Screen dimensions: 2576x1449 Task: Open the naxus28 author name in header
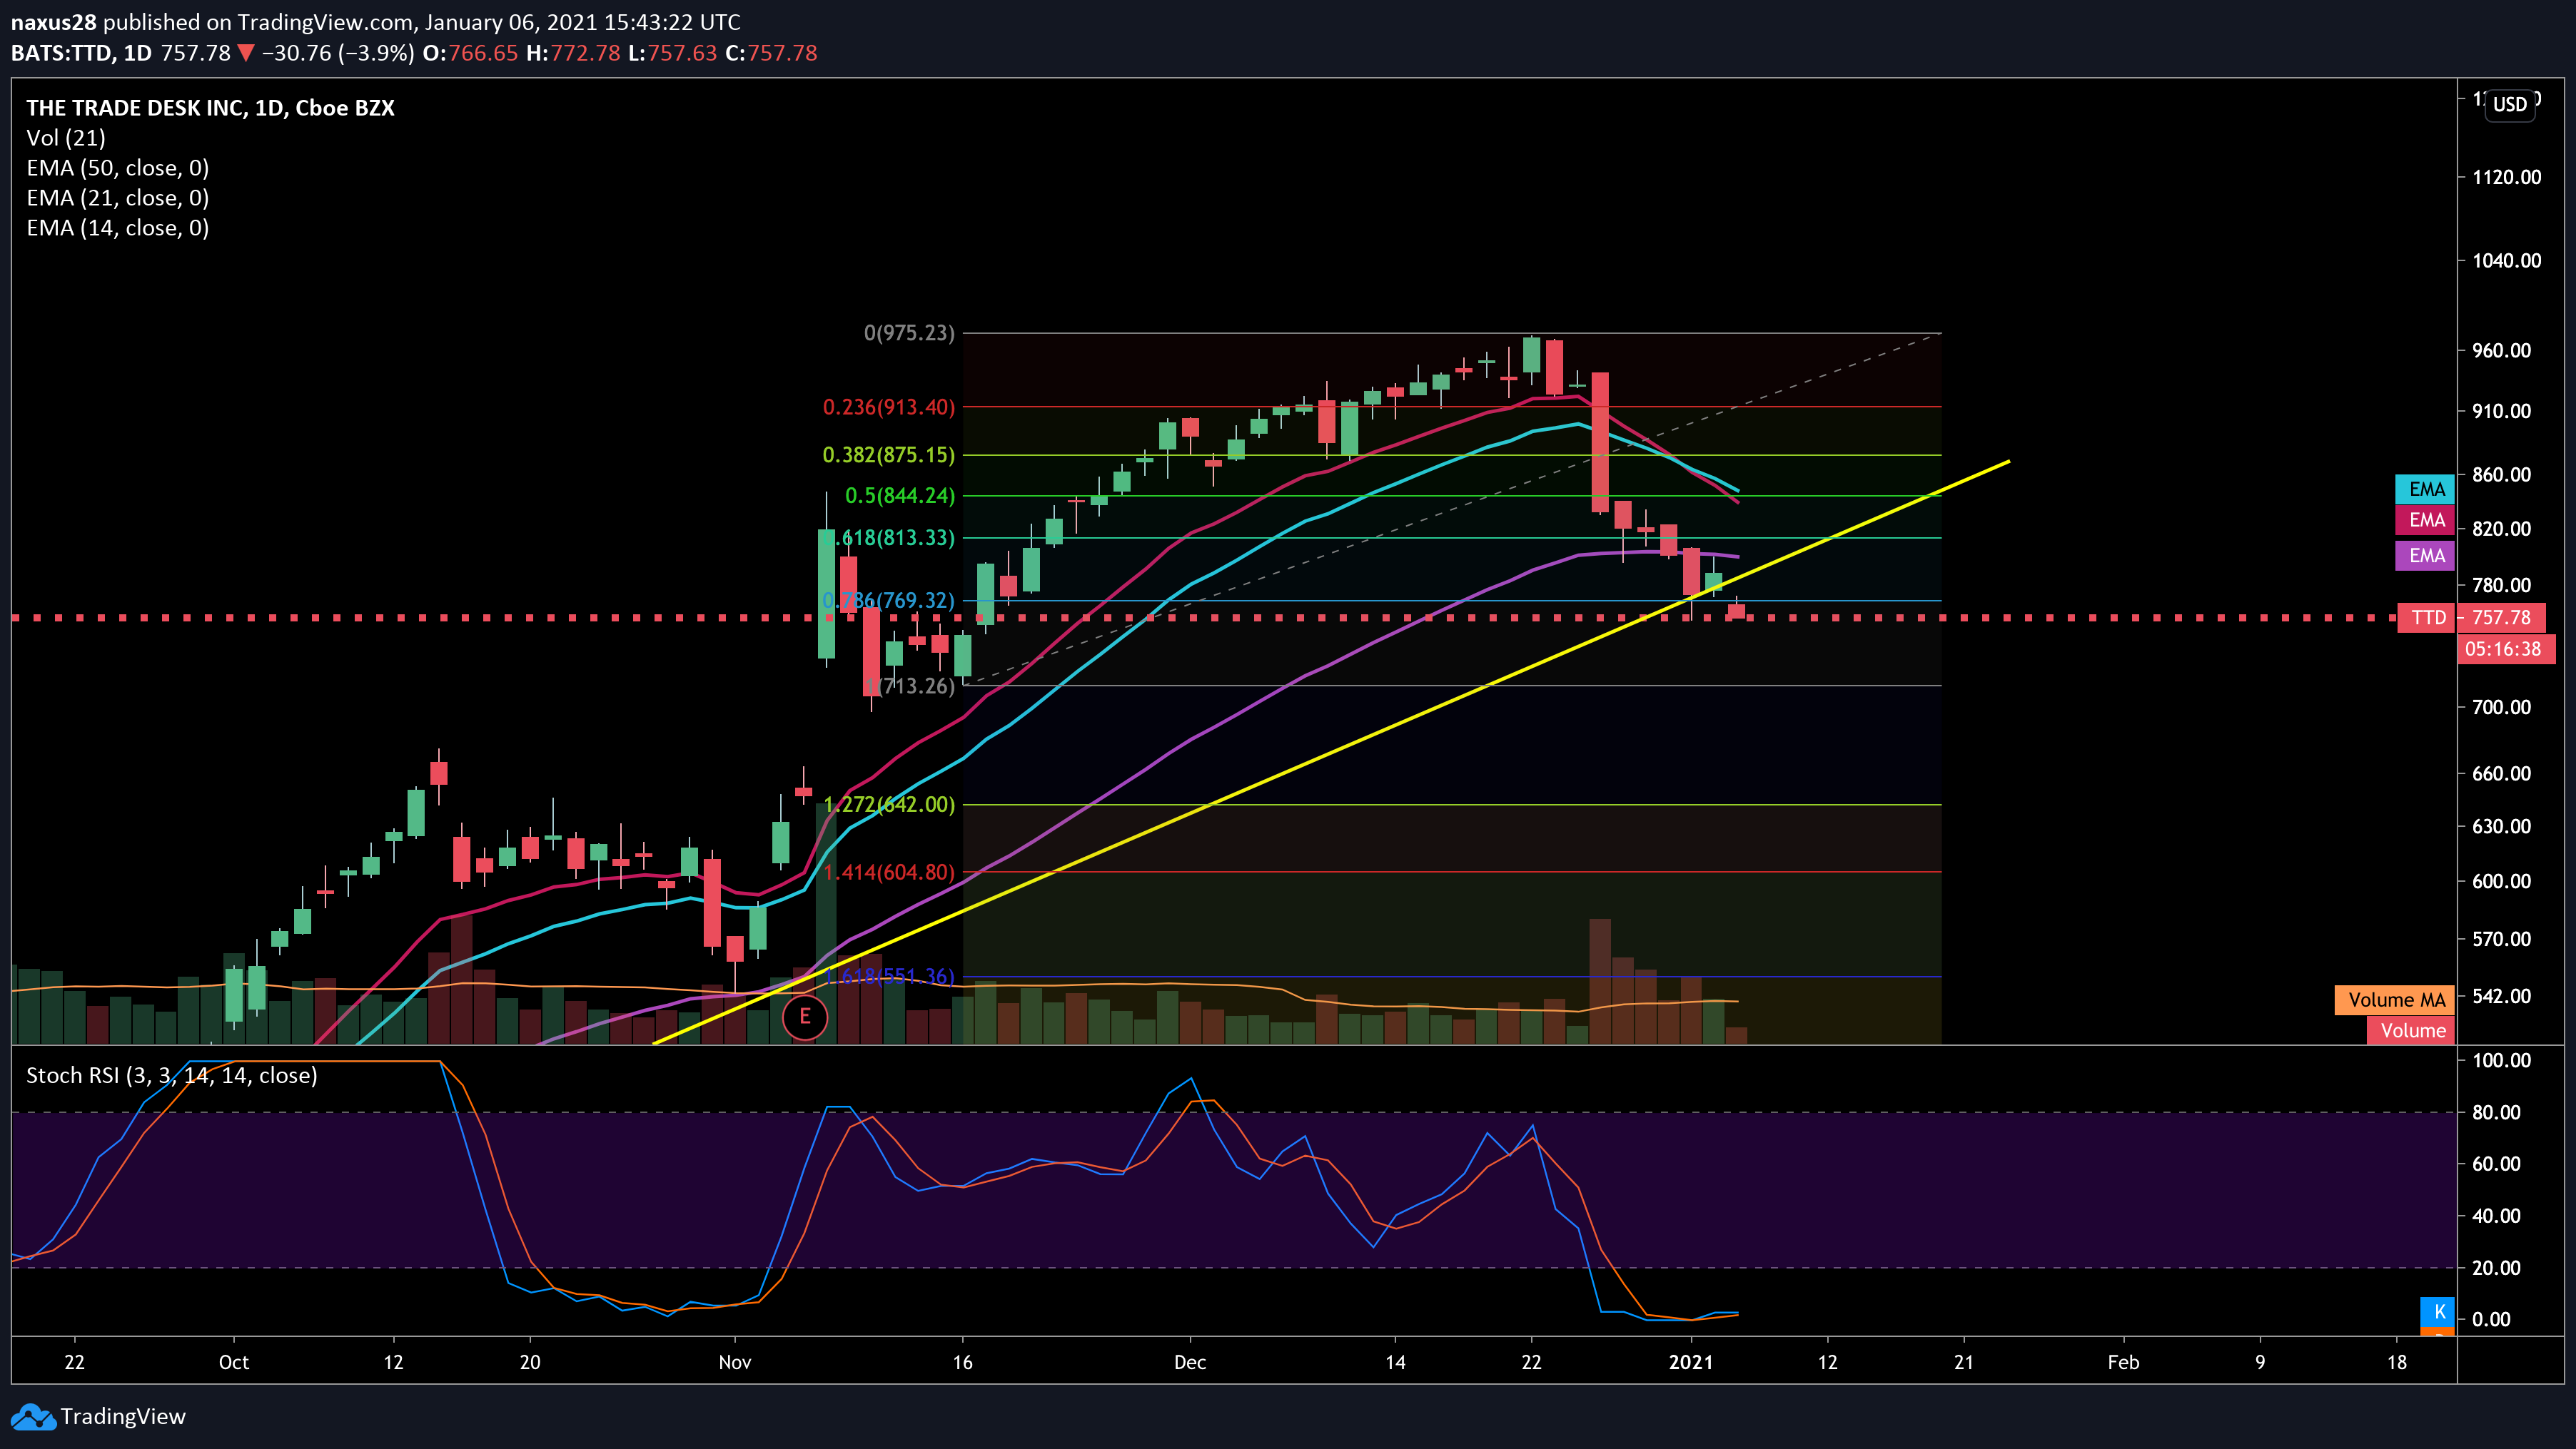tap(53, 22)
